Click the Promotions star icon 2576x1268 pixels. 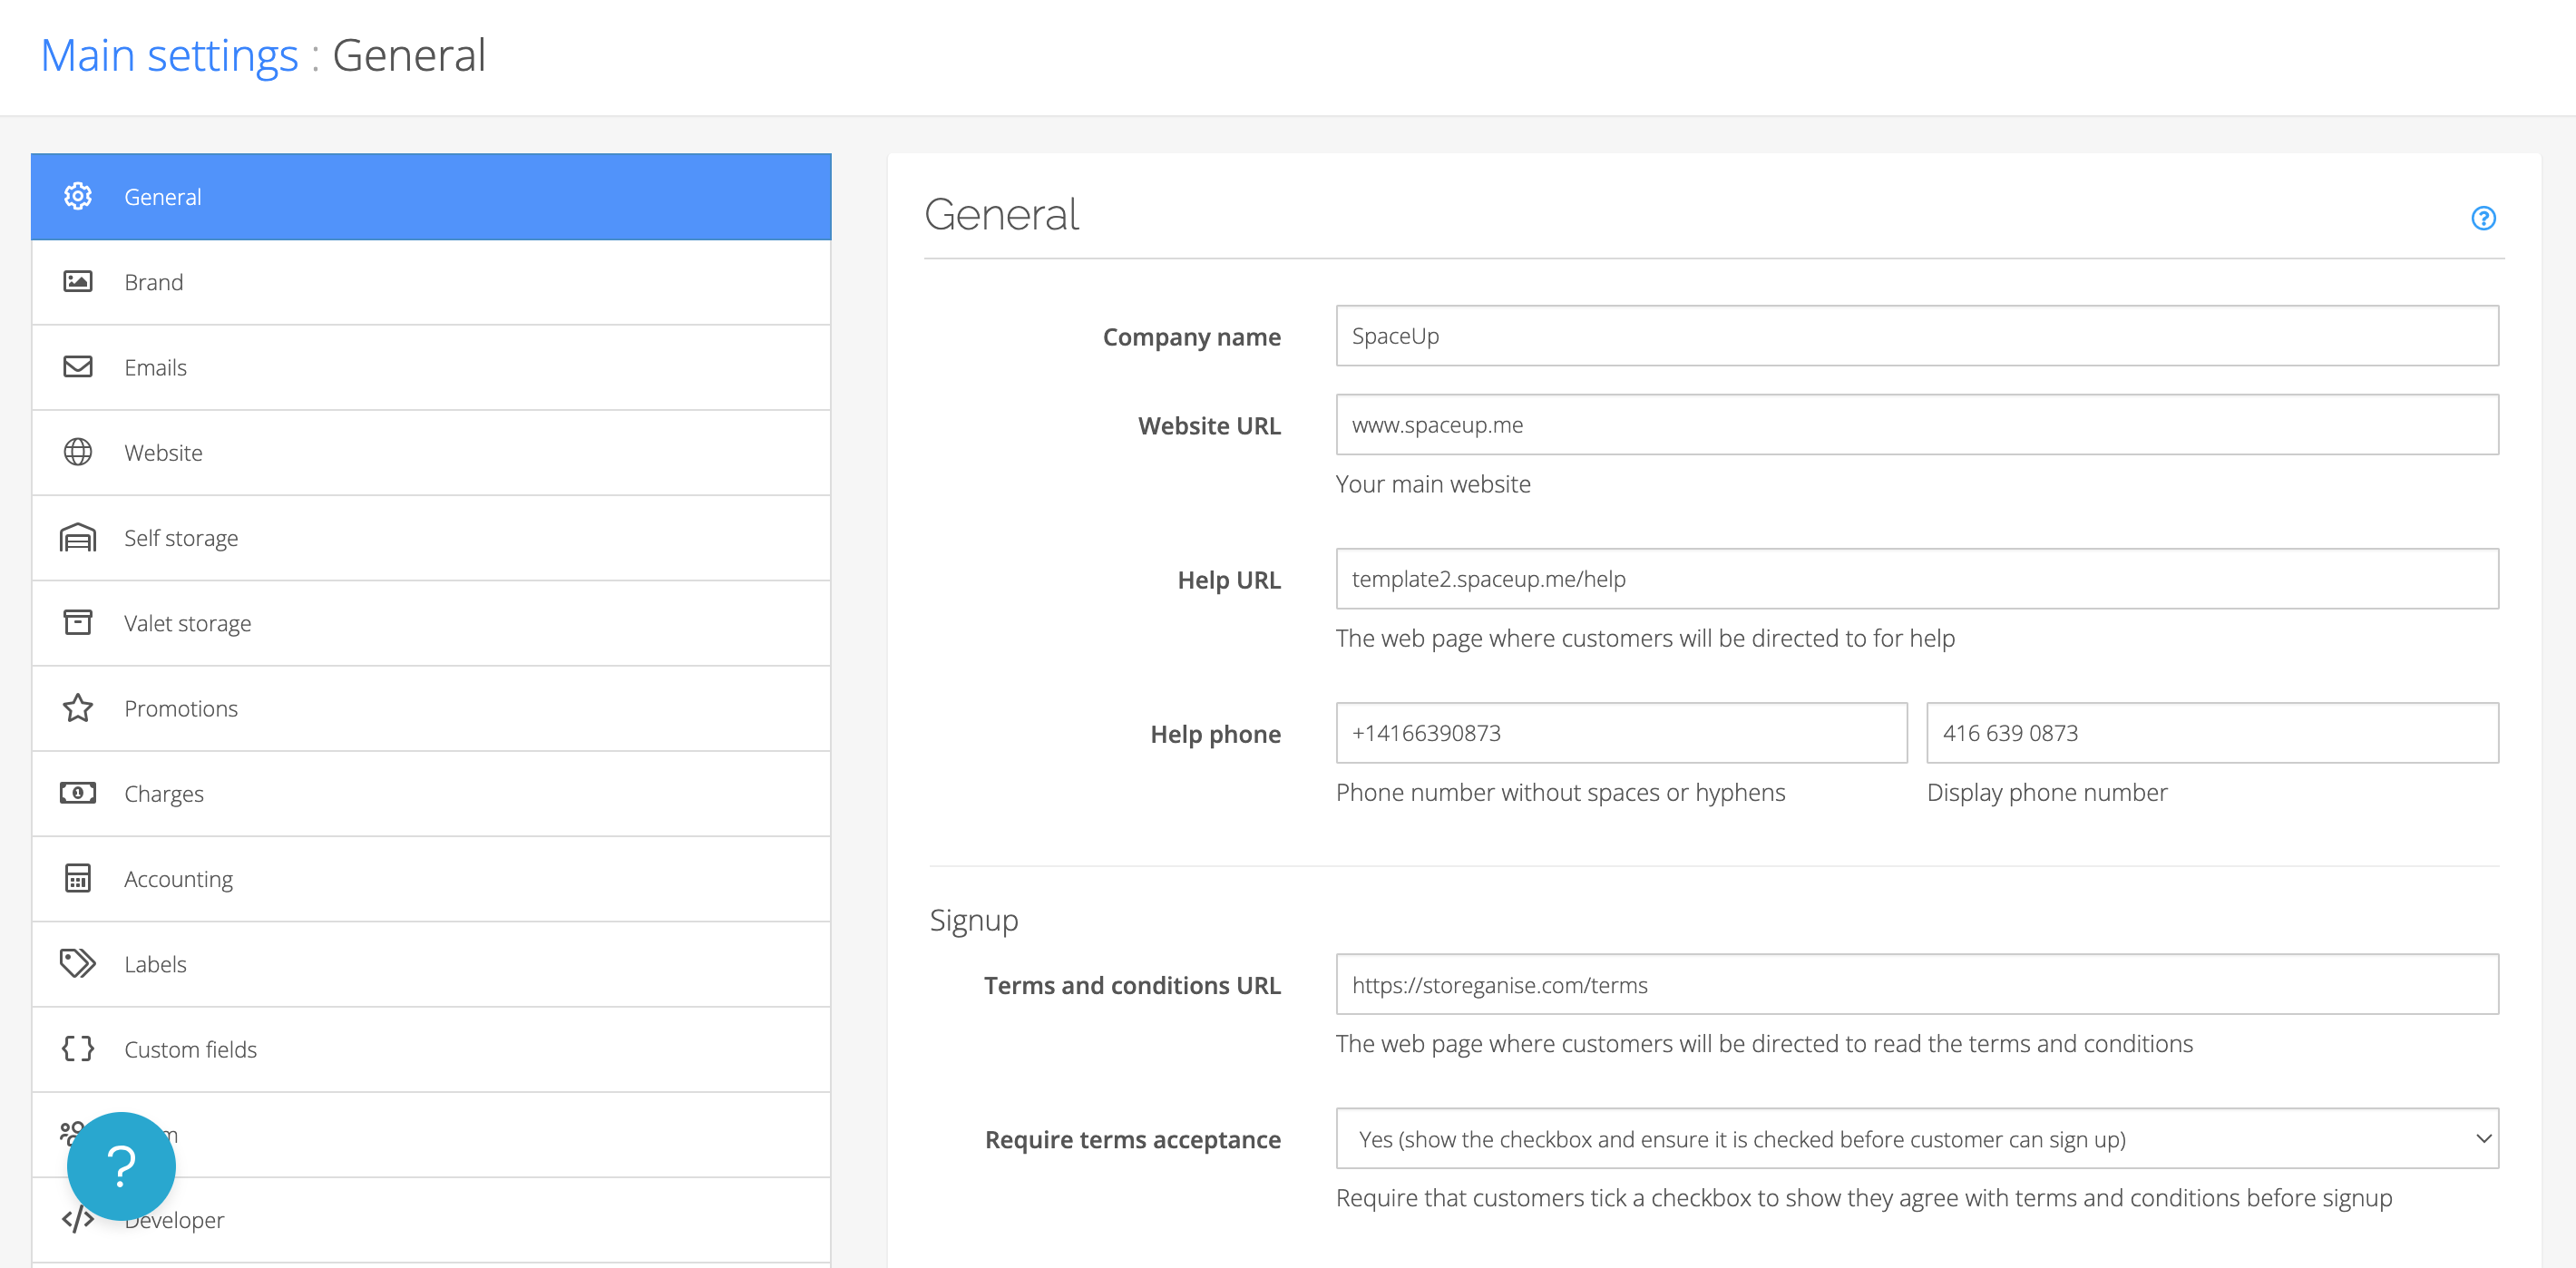tap(78, 708)
